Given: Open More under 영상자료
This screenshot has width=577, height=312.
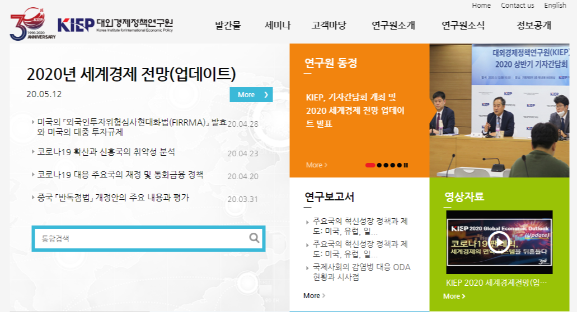Looking at the screenshot, I should [454, 296].
